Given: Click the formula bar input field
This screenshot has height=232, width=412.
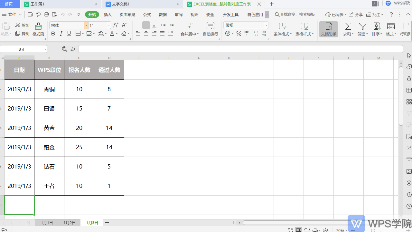Looking at the screenshot, I should tap(240, 49).
